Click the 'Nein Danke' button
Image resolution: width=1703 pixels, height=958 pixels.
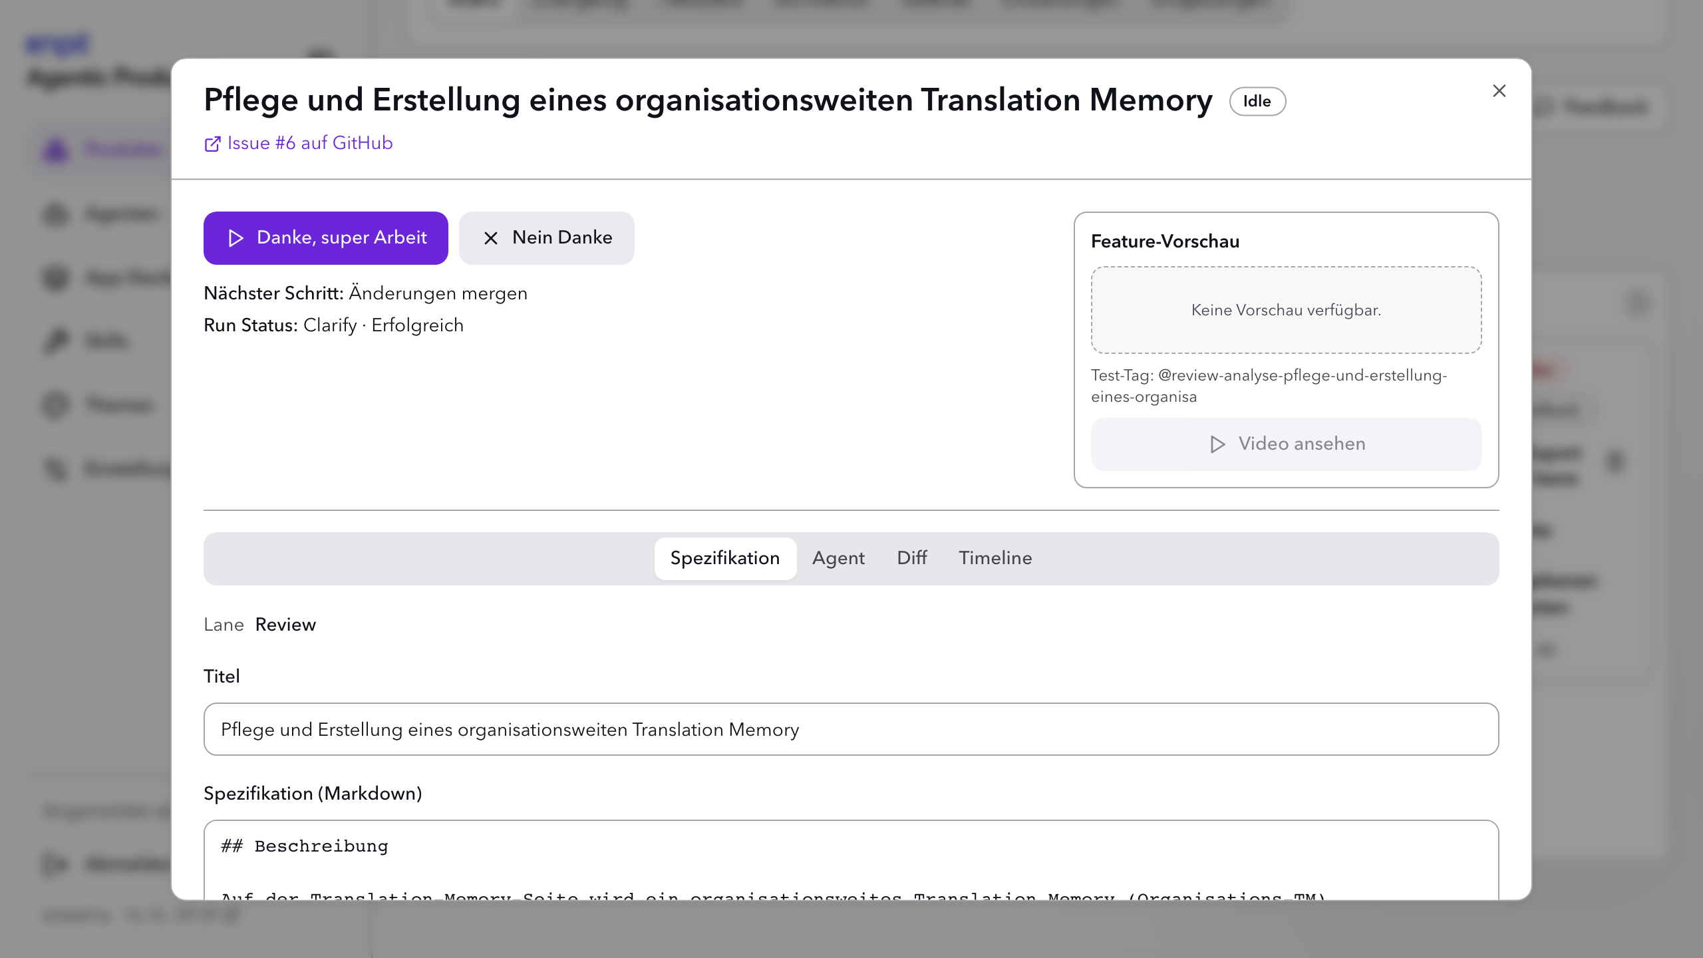point(547,238)
